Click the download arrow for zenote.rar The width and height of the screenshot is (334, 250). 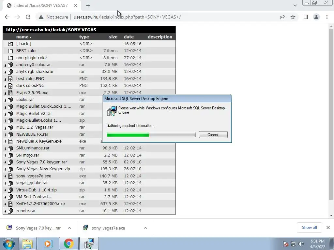click(x=5, y=211)
